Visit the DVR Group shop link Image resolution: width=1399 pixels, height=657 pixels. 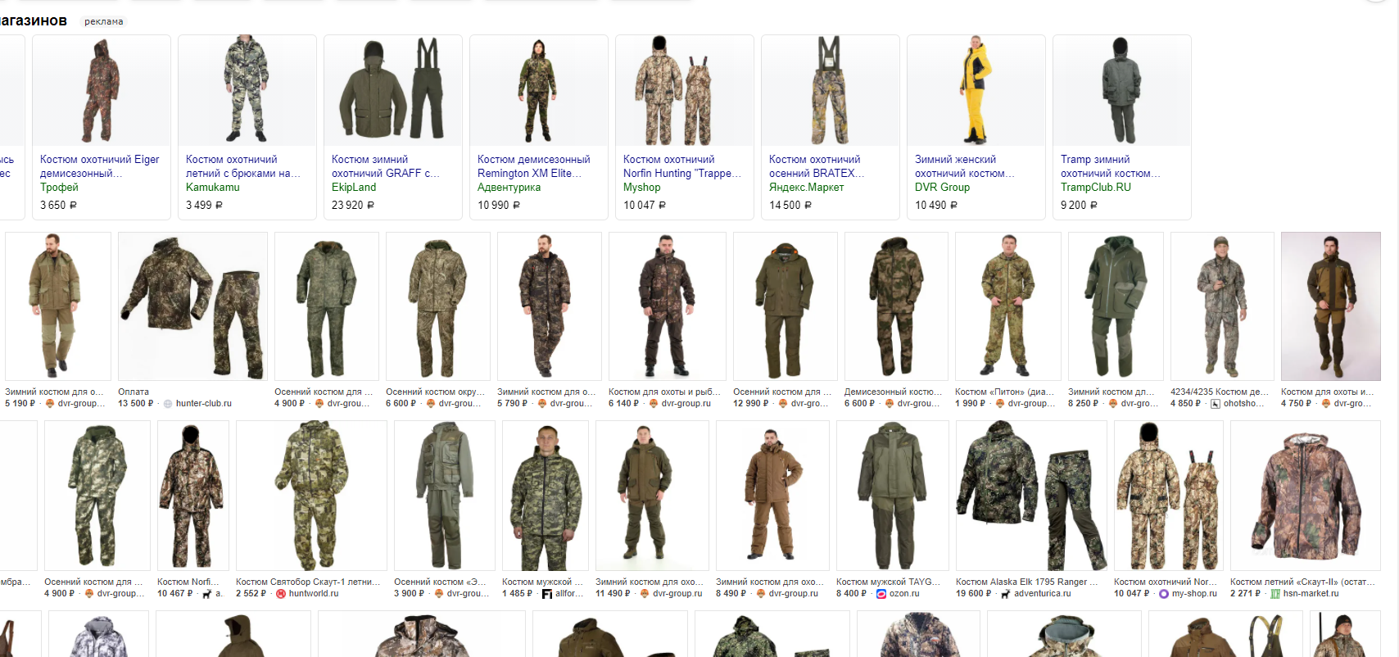[x=942, y=188]
